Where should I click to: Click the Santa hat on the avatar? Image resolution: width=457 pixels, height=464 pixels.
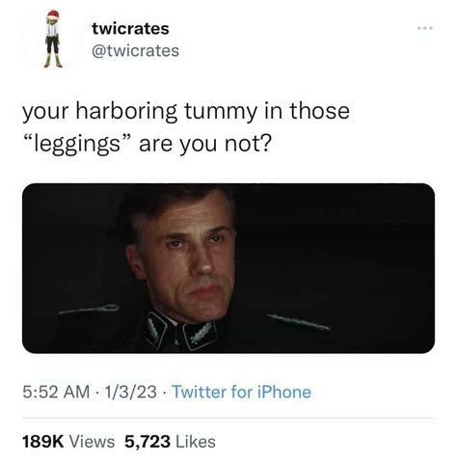(x=53, y=15)
